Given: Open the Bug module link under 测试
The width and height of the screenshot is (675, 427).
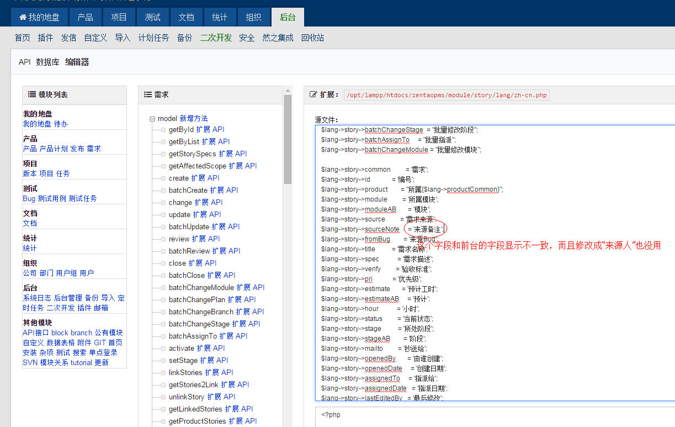Looking at the screenshot, I should click(29, 198).
